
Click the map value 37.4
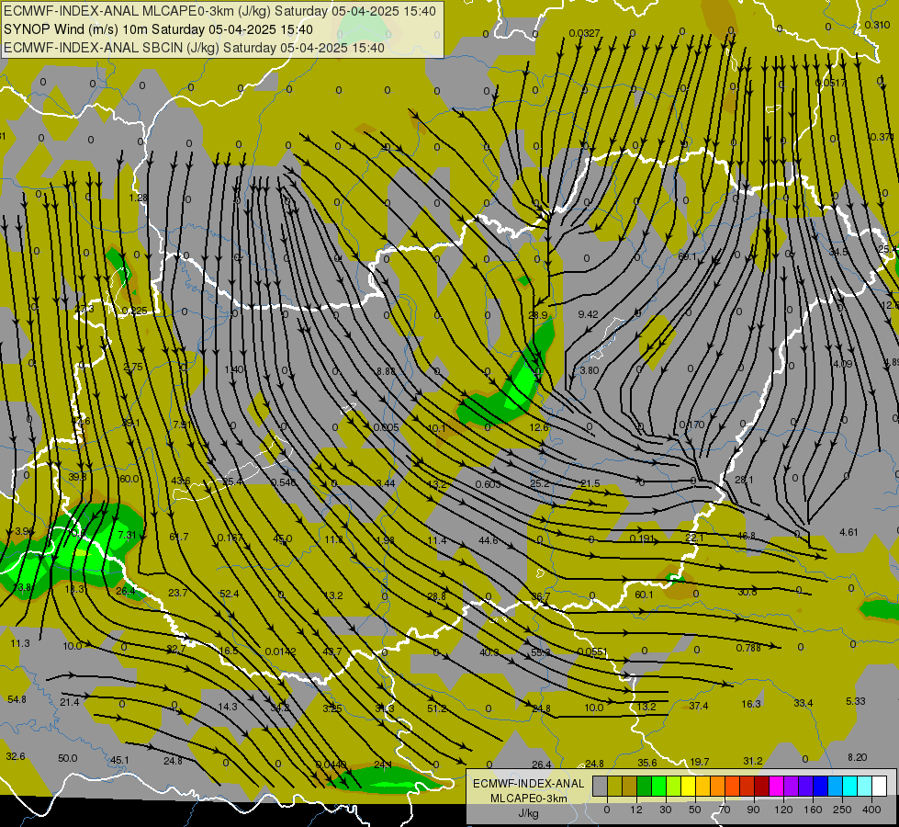(698, 706)
